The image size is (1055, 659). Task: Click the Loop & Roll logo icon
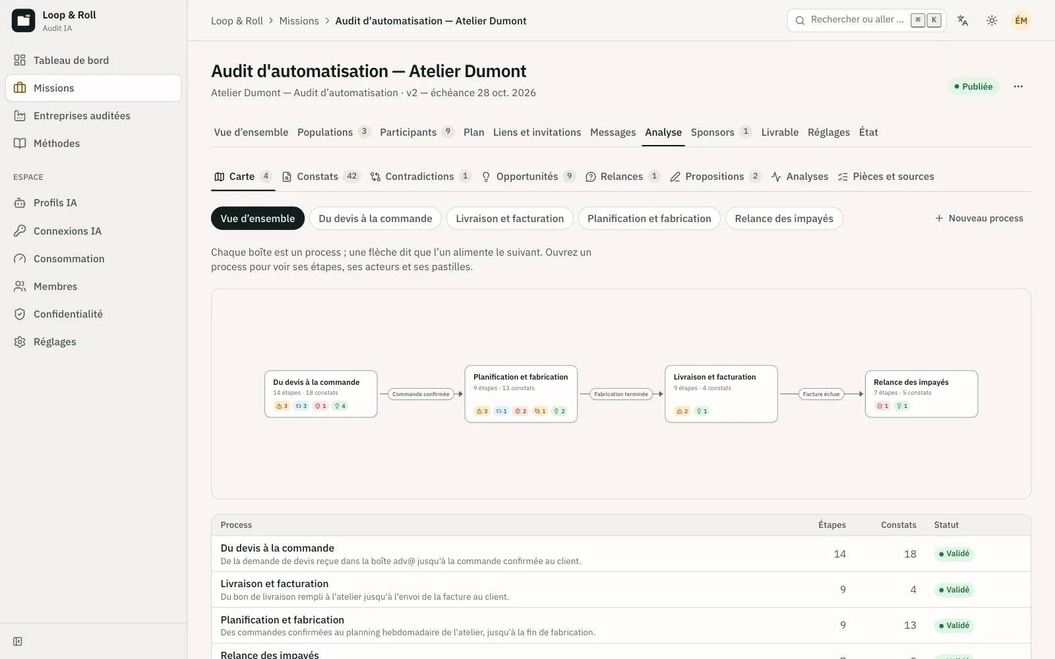tap(23, 20)
